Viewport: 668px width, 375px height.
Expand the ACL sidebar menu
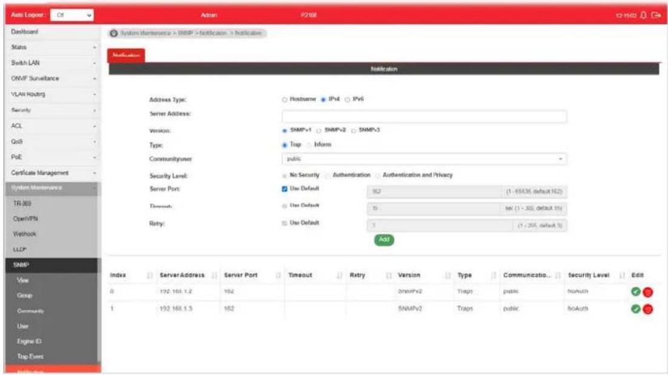coord(53,126)
